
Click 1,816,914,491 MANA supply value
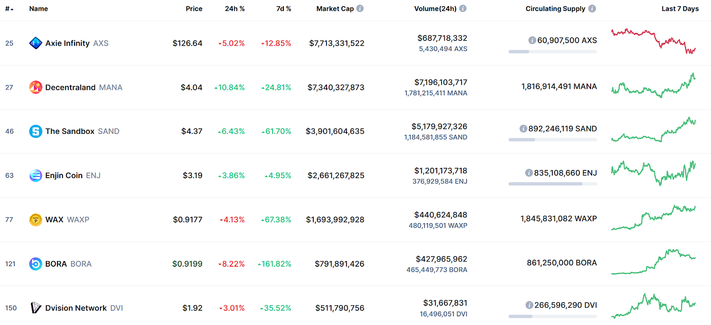click(559, 86)
